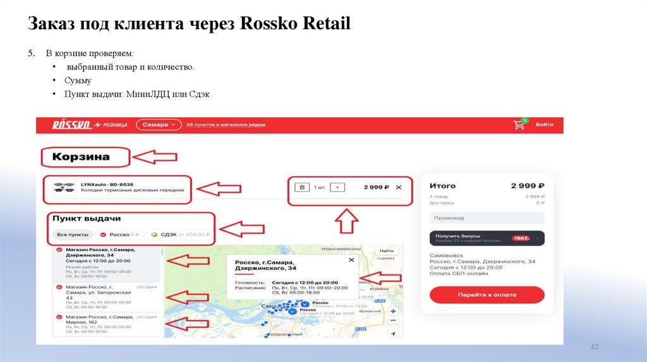Click the LYNXauto brake pads thumbnail

click(64, 188)
